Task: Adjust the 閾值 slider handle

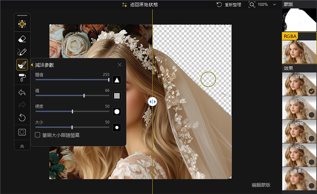Action: click(x=109, y=80)
